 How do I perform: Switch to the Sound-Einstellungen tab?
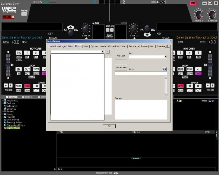pyautogui.click(x=58, y=46)
